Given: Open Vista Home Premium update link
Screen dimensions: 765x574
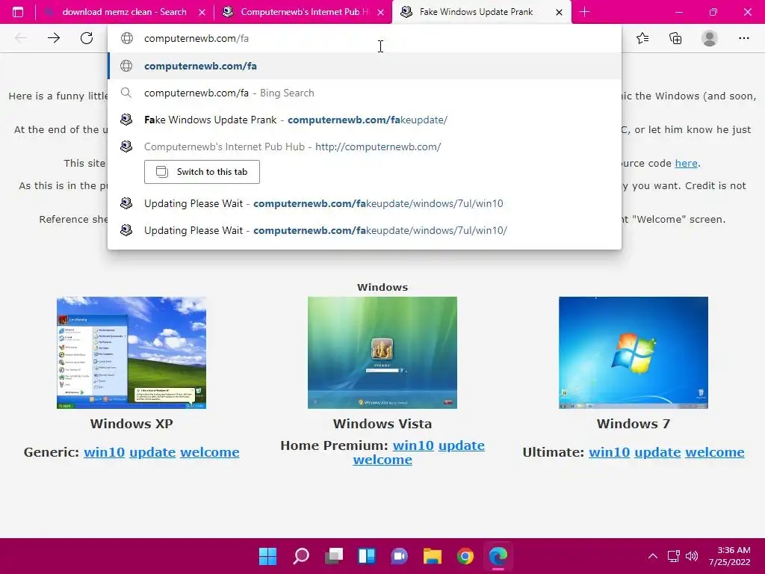Looking at the screenshot, I should click(x=462, y=445).
